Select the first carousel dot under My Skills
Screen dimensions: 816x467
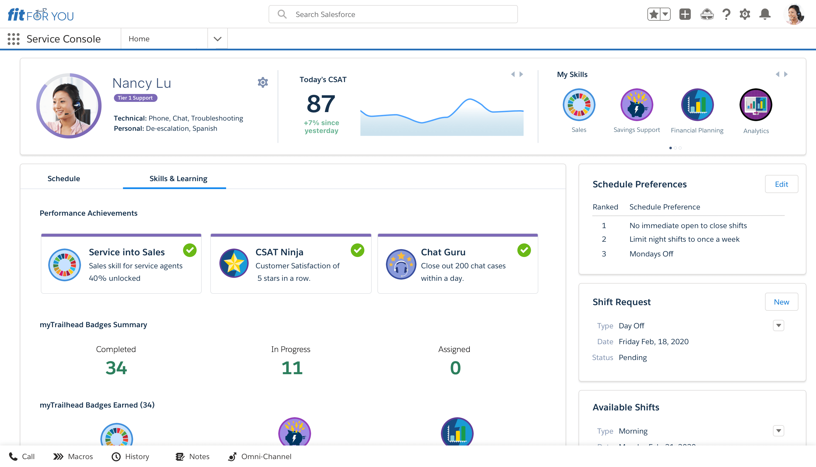(671, 148)
